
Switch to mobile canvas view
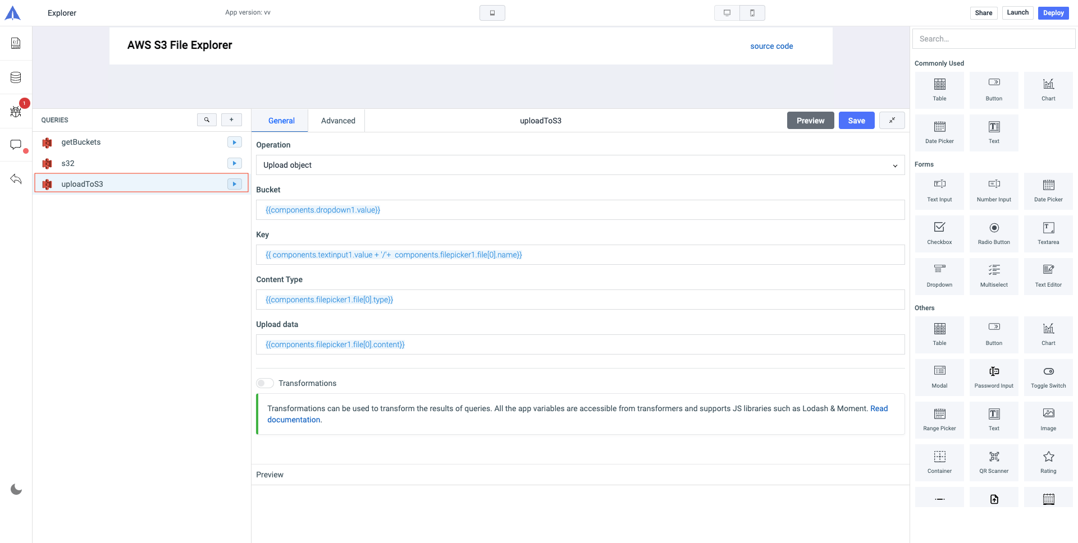(752, 13)
